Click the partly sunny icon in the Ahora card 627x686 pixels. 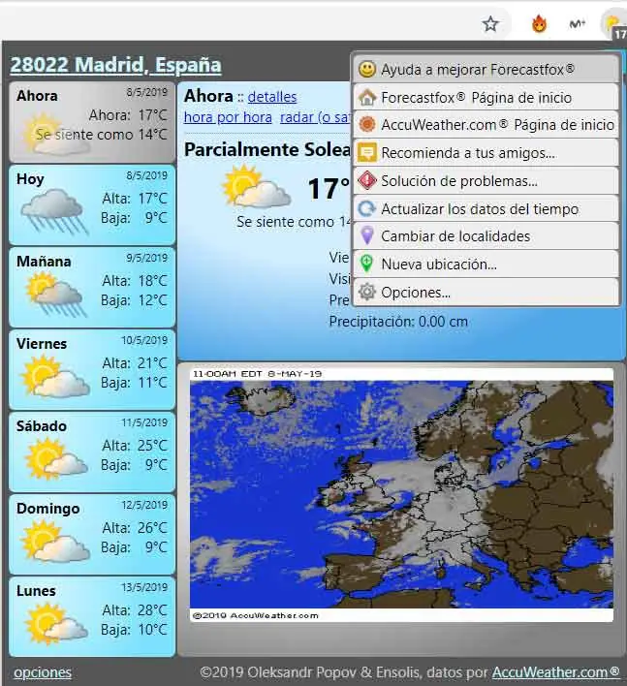coord(56,135)
